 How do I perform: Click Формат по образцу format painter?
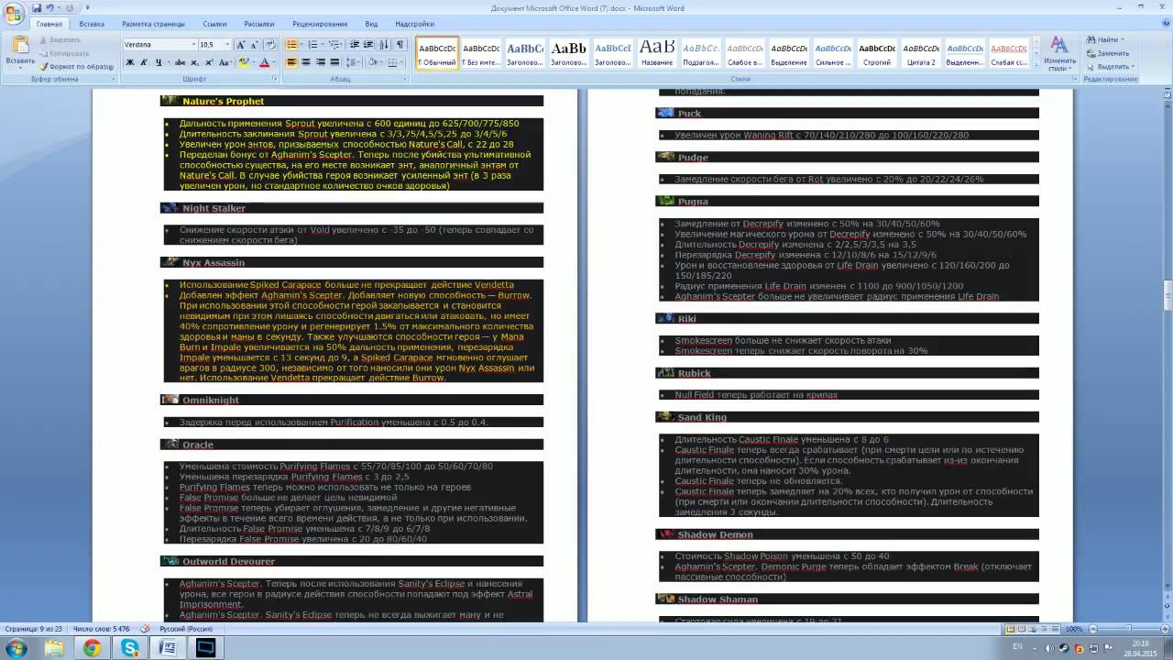point(77,67)
